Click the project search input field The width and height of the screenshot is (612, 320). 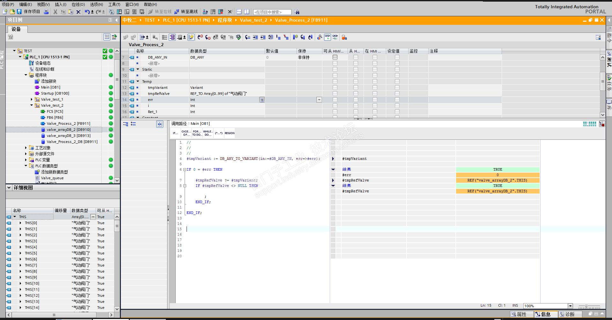point(272,12)
